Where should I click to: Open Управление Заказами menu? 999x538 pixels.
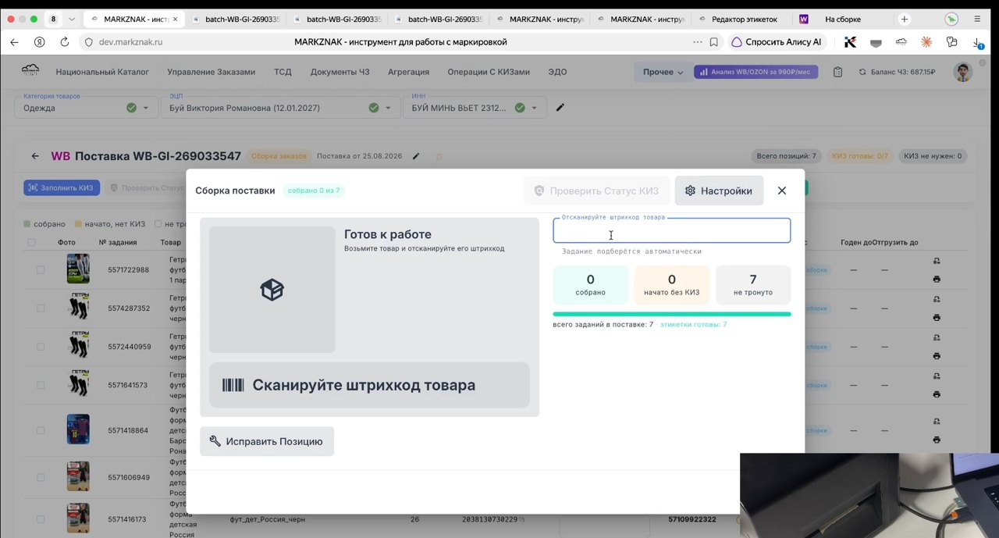click(x=211, y=72)
